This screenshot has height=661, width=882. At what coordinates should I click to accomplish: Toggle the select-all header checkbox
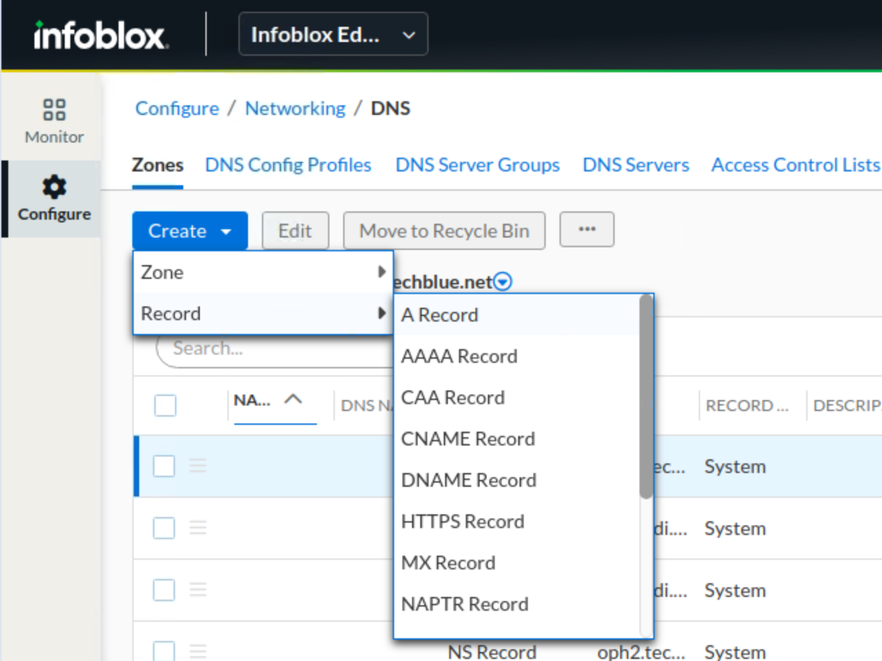pos(165,406)
